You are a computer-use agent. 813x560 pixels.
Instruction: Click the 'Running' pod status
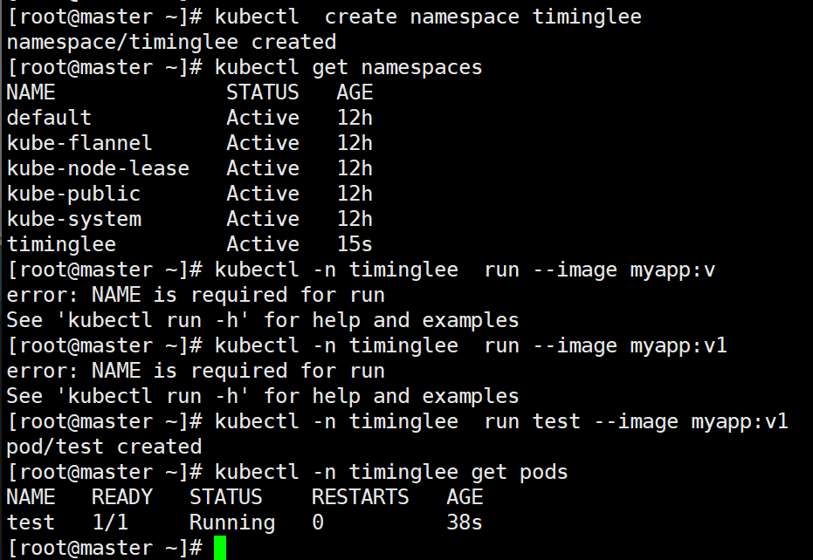tap(232, 522)
